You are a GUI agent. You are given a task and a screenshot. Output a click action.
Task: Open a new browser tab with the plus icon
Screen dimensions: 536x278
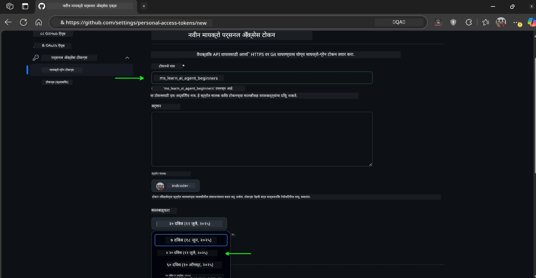[x=144, y=6]
